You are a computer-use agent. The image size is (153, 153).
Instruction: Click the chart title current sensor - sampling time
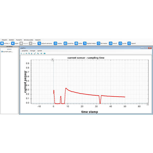86,58
